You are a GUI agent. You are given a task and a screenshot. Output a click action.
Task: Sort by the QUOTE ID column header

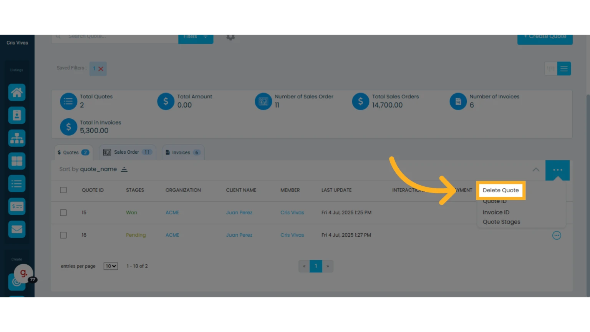point(93,190)
